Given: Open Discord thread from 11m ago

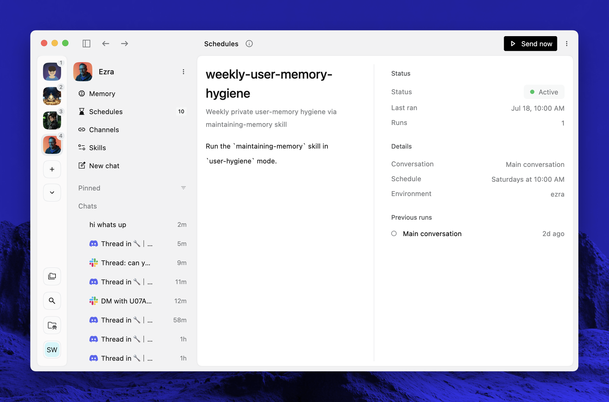Looking at the screenshot, I should point(133,282).
